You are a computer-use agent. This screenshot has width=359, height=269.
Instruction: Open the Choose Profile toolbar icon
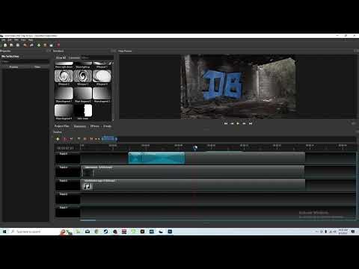(45, 45)
